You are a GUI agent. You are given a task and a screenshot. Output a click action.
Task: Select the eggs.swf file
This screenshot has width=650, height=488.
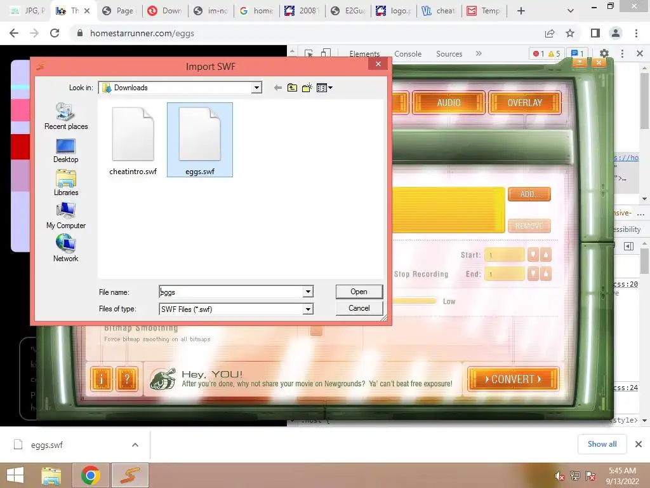200,140
